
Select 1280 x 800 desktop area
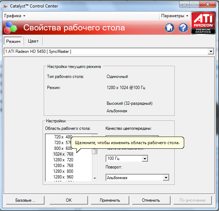click(x=63, y=171)
